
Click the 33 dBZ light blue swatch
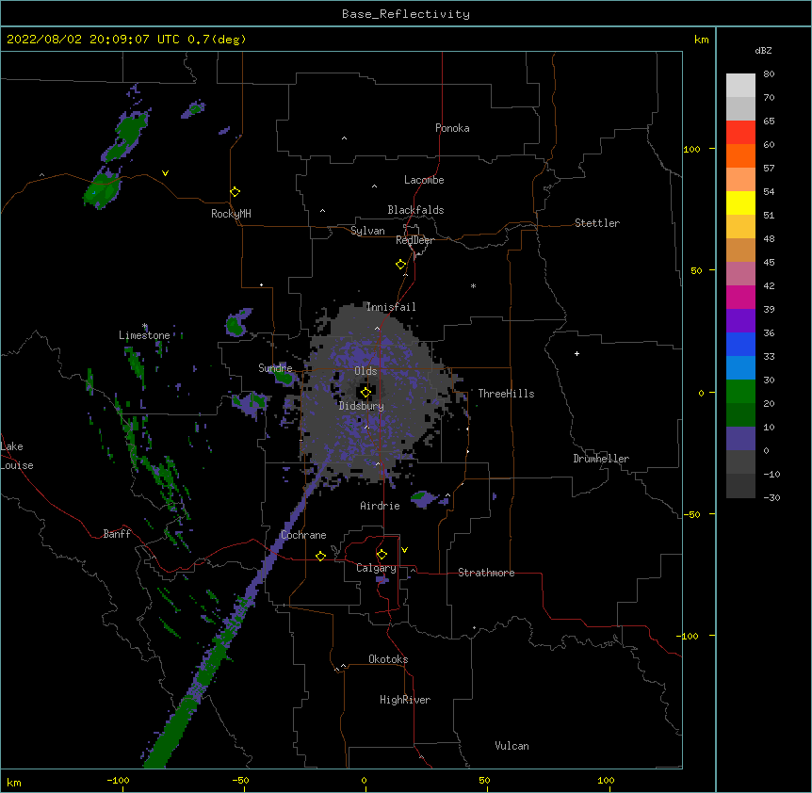click(x=740, y=368)
